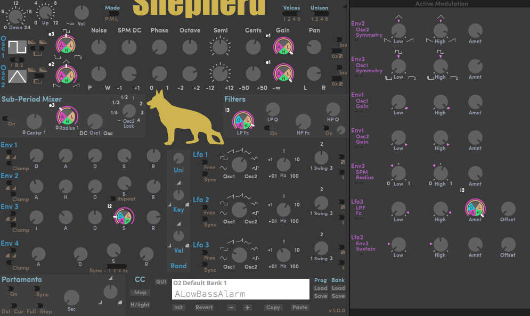The image size is (530, 316).
Task: Flip the Osc 1 B 2 selector switch
Action: point(17,60)
